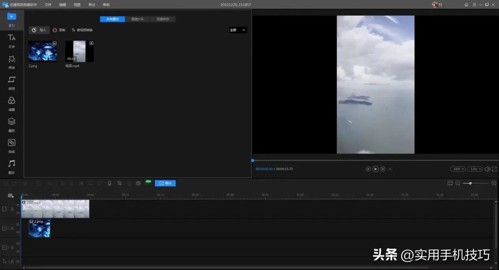The width and height of the screenshot is (499, 270).
Task: Click the add-track icon above timeline tracks
Action: point(10,196)
